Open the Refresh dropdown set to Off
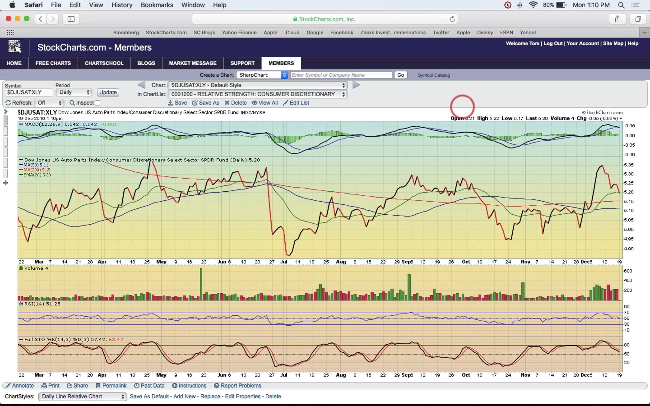 tap(49, 103)
